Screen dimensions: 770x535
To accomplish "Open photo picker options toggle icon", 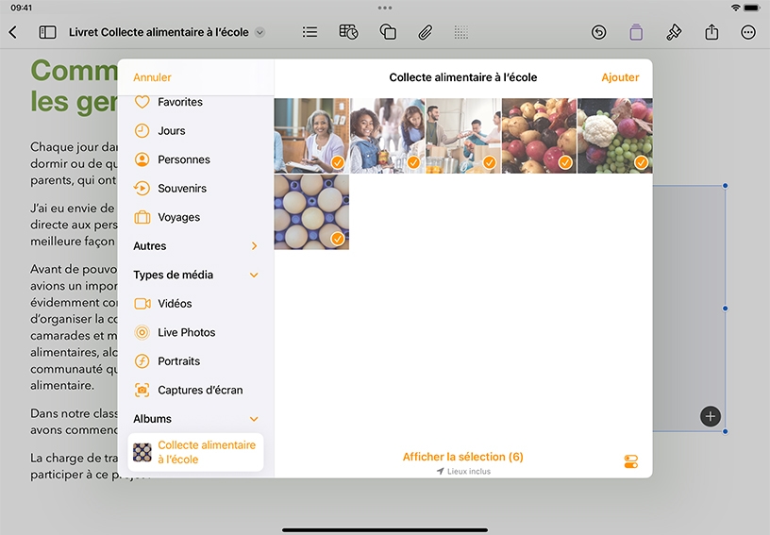I will [631, 461].
